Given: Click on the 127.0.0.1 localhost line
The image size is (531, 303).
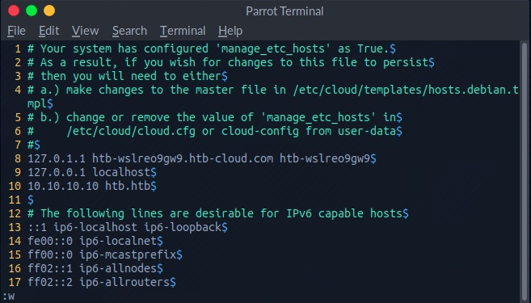Looking at the screenshot, I should (x=92, y=172).
